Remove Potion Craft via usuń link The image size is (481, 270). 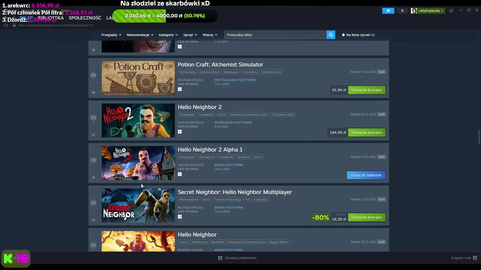click(381, 72)
